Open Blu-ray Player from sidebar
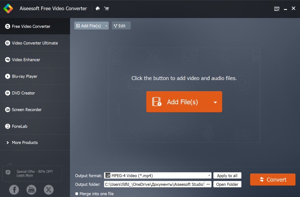The width and height of the screenshot is (300, 197). coord(24,76)
